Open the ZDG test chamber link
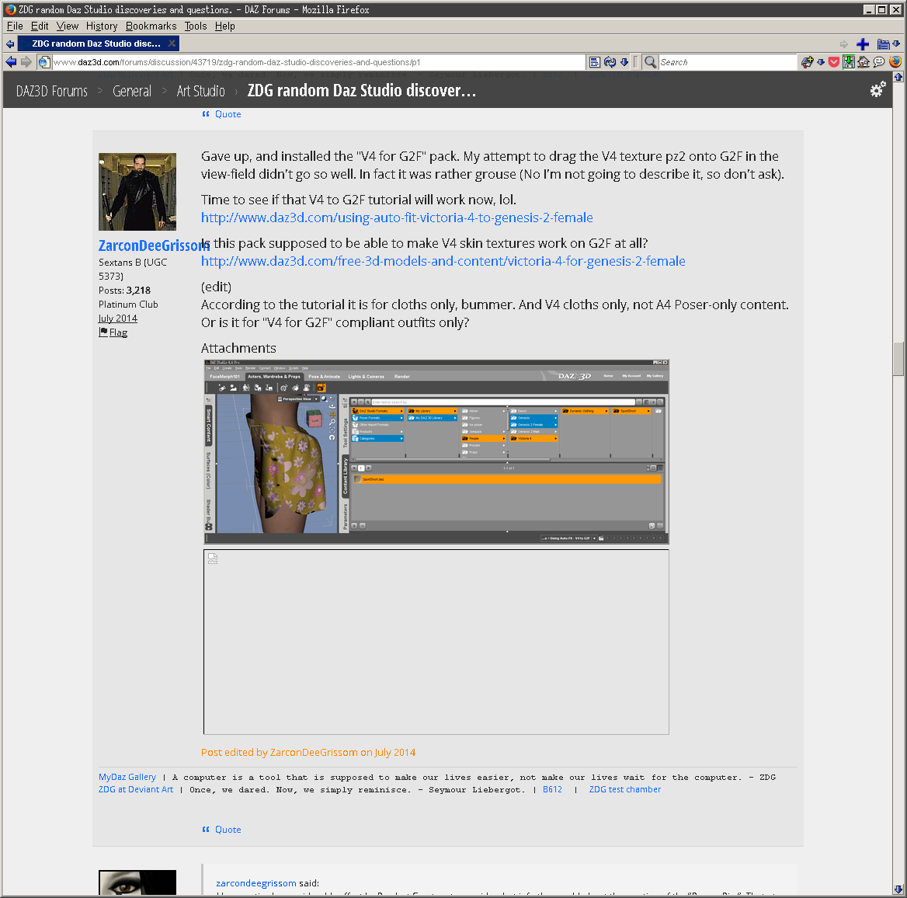The width and height of the screenshot is (907, 898). 624,789
